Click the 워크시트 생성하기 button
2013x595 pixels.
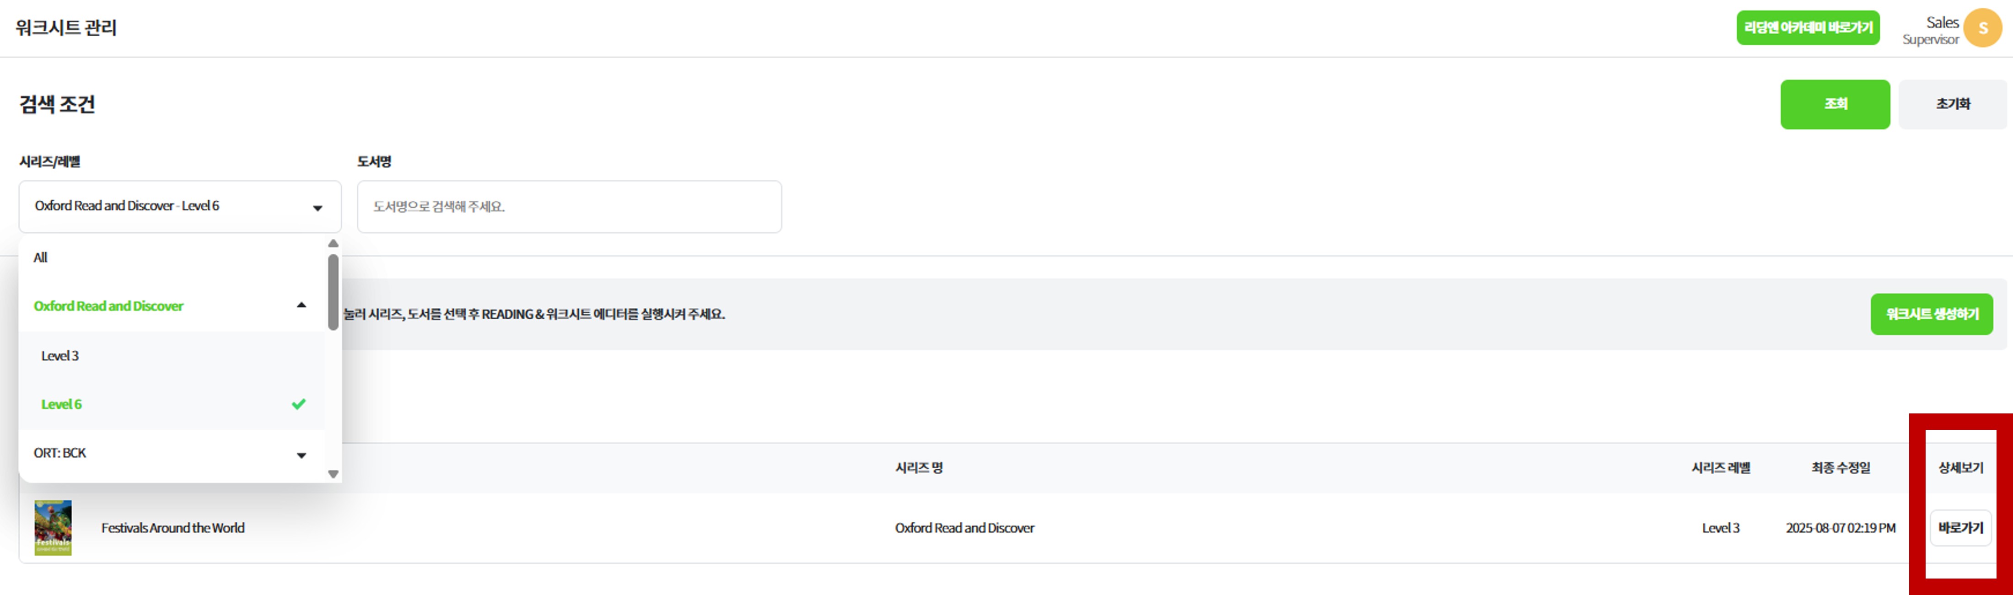tap(1931, 314)
